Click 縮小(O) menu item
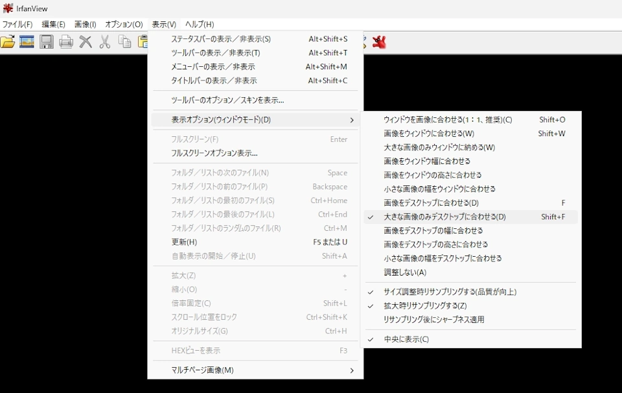The image size is (622, 393). [x=255, y=289]
